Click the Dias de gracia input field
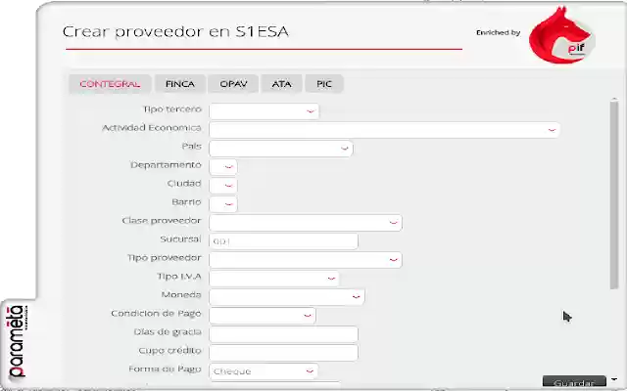This screenshot has width=627, height=391. [x=283, y=334]
